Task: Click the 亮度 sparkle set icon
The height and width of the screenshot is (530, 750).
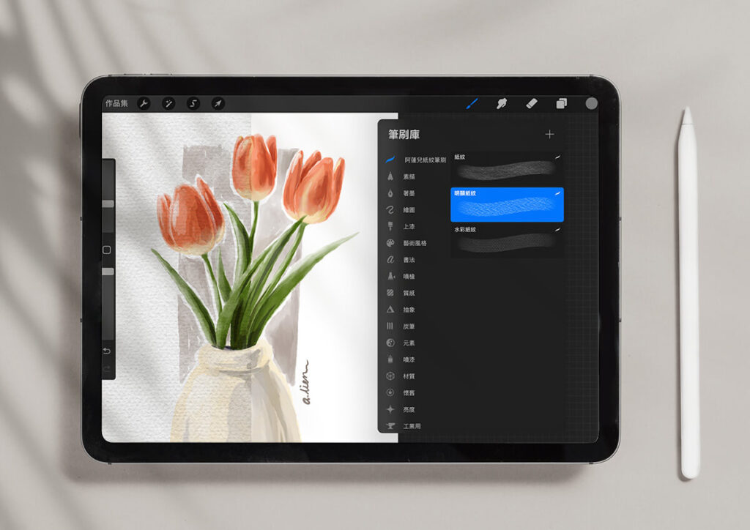Action: (x=390, y=409)
